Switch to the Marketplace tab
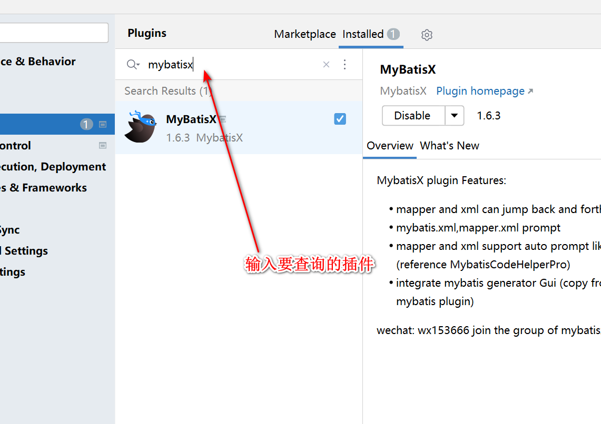This screenshot has height=424, width=601. [x=305, y=34]
